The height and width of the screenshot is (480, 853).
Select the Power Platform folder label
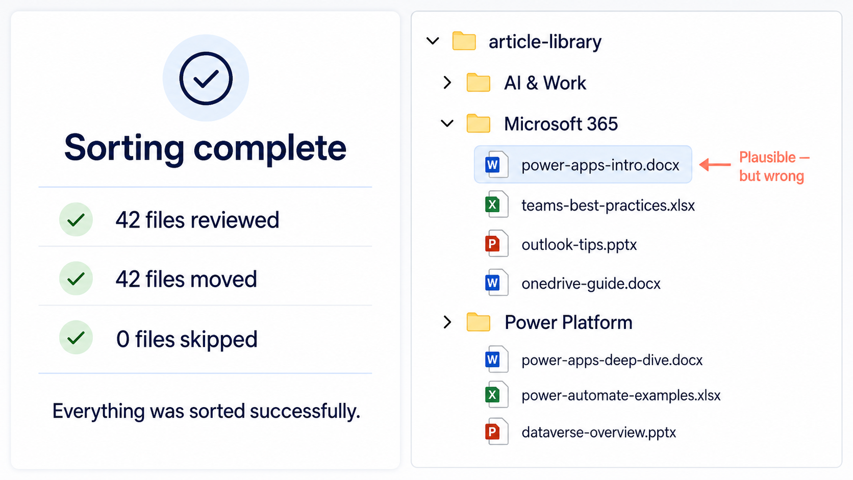(x=568, y=322)
